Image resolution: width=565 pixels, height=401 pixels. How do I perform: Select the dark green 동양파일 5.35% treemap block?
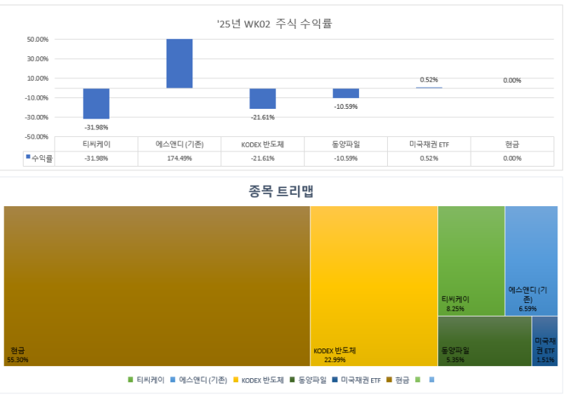pyautogui.click(x=484, y=341)
